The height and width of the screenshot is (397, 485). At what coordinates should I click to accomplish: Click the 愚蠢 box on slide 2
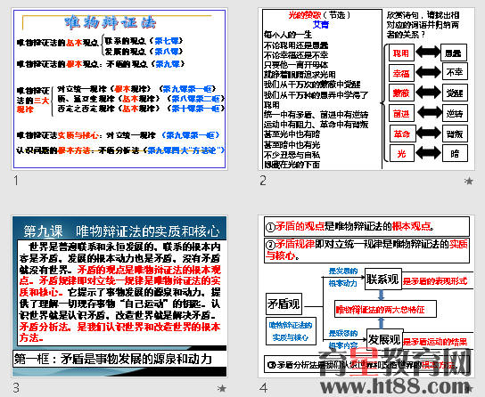click(454, 53)
